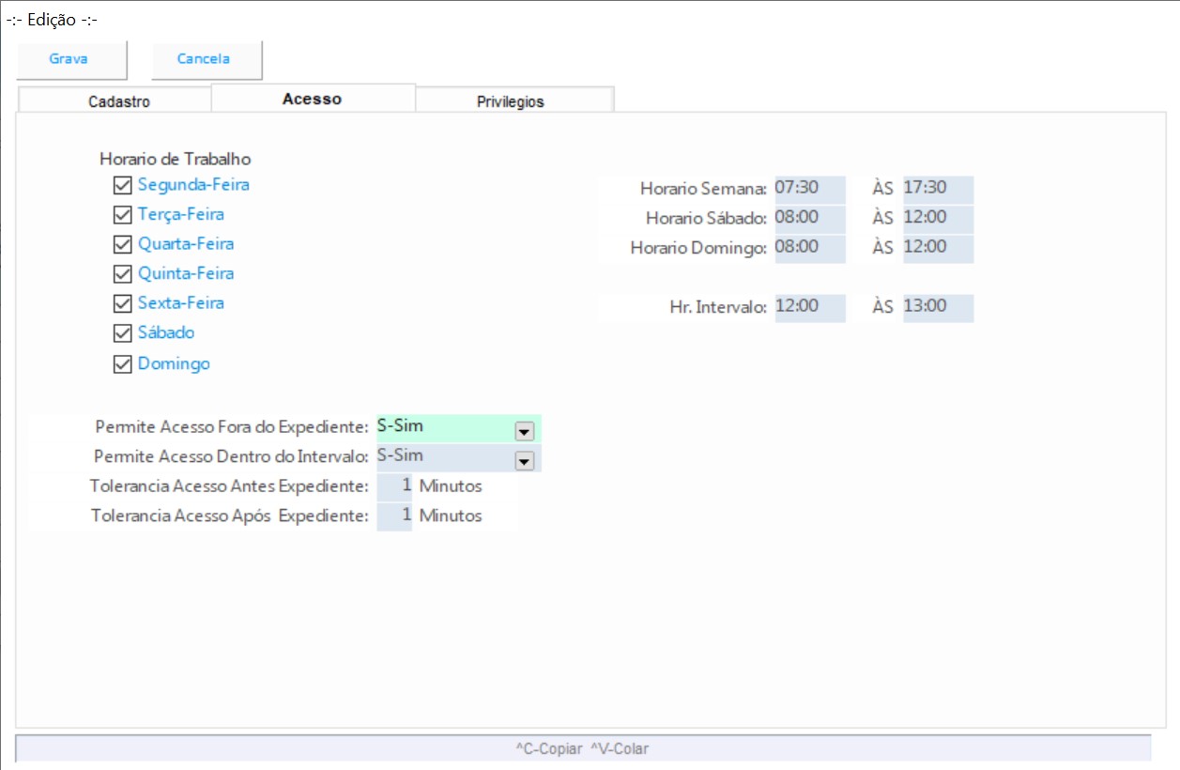Image resolution: width=1180 pixels, height=770 pixels.
Task: Open Permite Acesso Dentro do Intervalo dropdown
Action: 525,460
